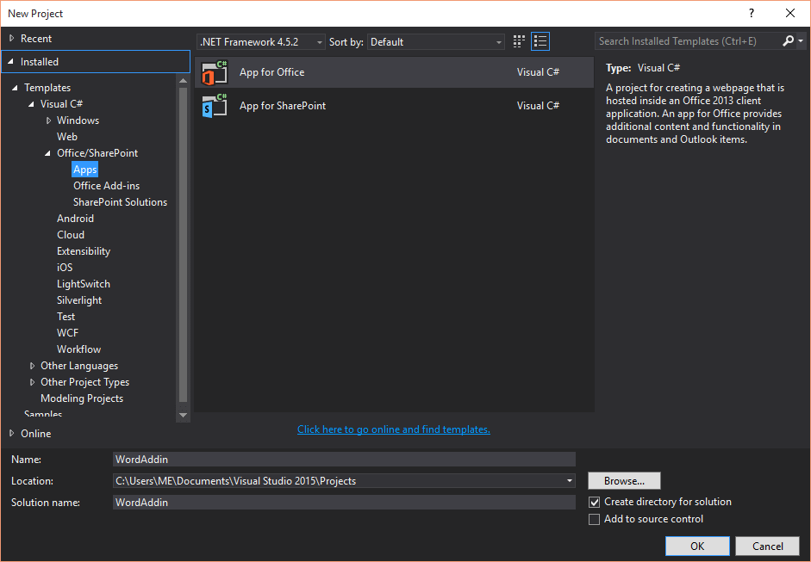The width and height of the screenshot is (811, 562).
Task: Click the Search Installed Templates box
Action: pyautogui.click(x=688, y=41)
